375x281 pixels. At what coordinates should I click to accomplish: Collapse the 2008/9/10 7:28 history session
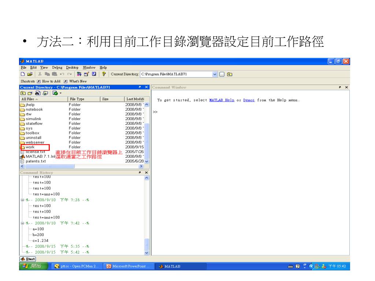[22, 200]
